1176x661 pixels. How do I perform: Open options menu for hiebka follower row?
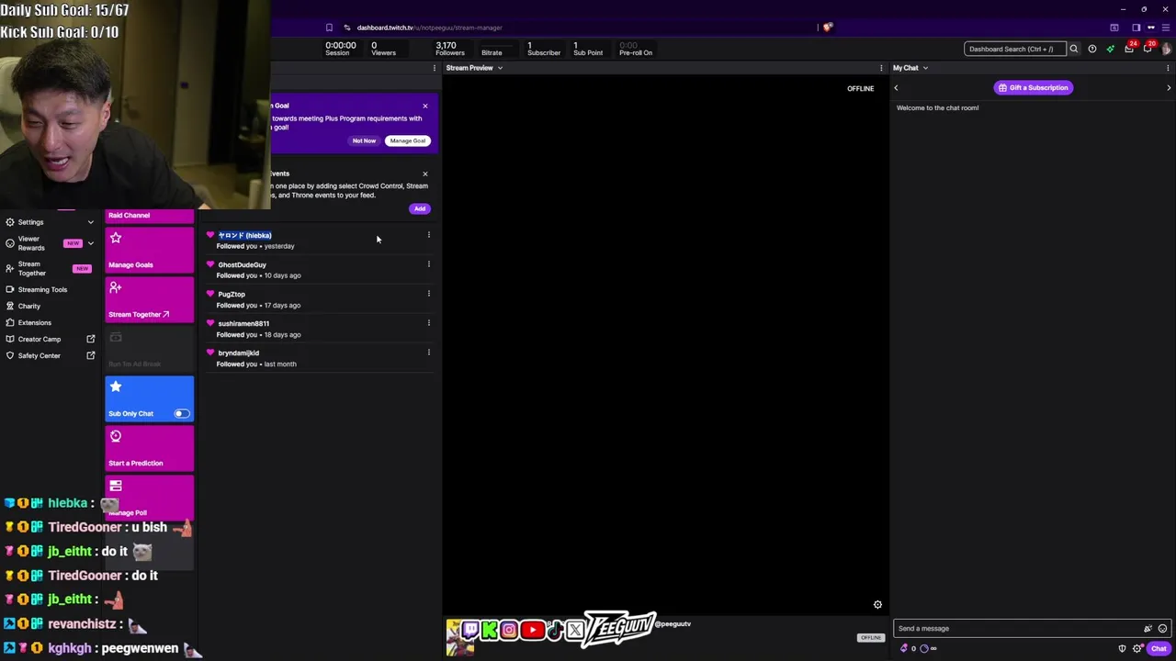point(428,235)
